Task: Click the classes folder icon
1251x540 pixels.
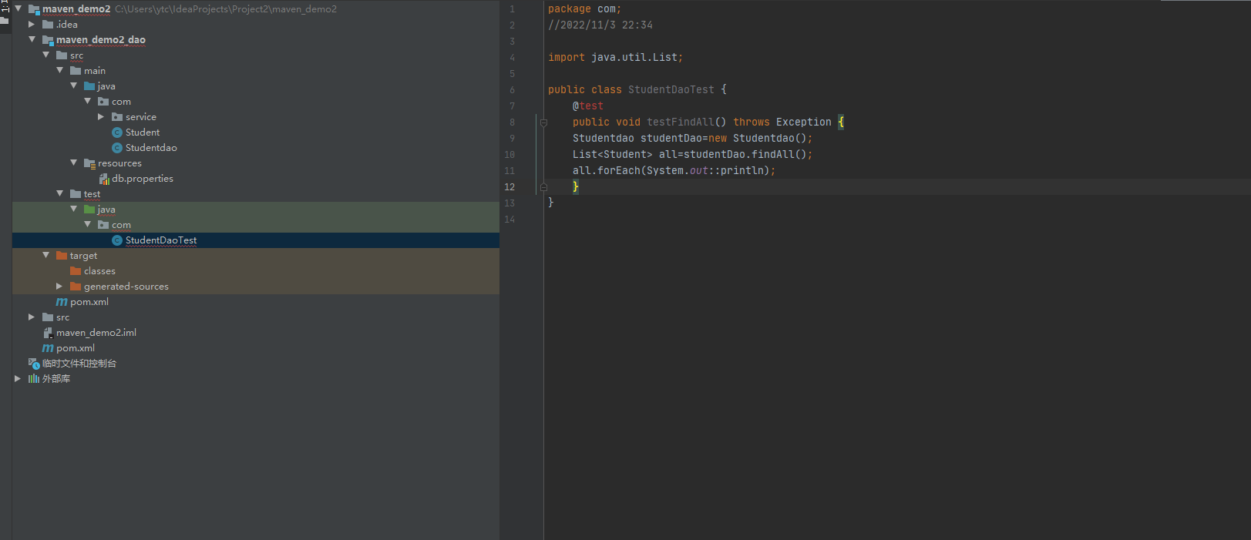Action: click(x=76, y=271)
